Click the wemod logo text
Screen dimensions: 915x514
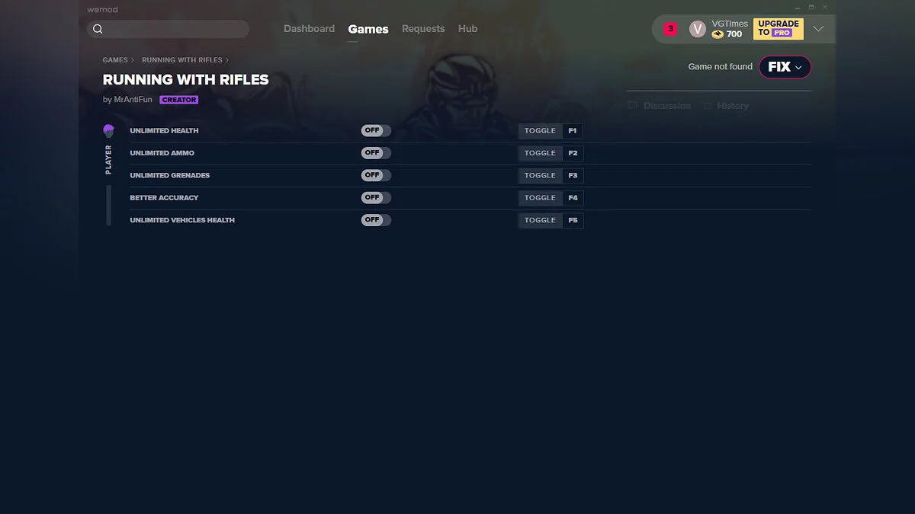(102, 9)
